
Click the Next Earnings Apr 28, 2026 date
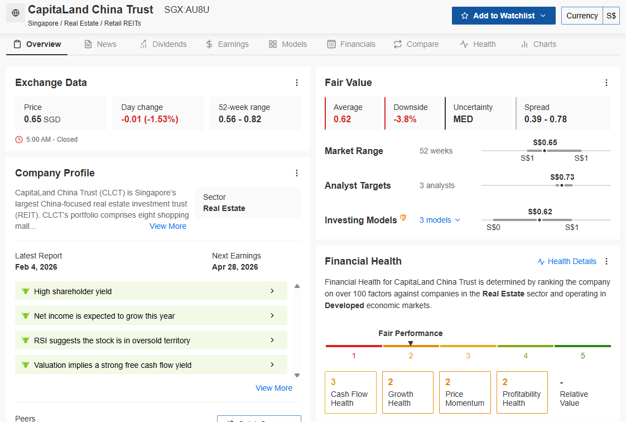click(235, 267)
